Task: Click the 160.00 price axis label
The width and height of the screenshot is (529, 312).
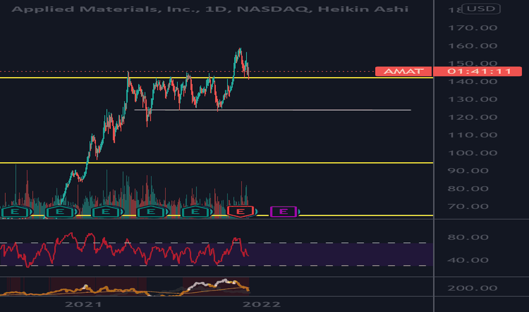Action: tap(472, 45)
